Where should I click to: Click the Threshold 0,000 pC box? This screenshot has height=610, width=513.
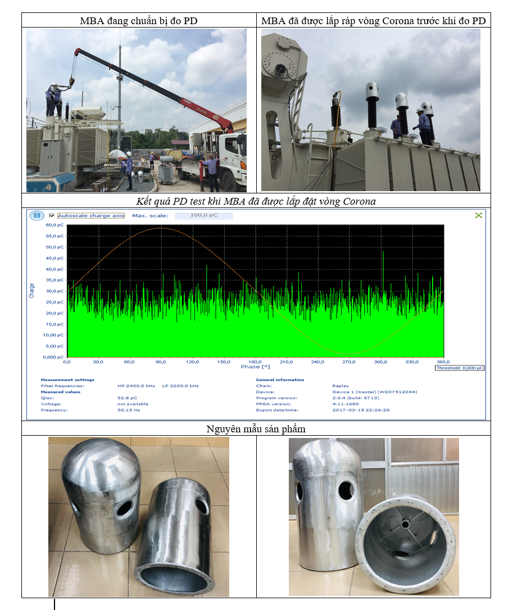click(x=460, y=368)
